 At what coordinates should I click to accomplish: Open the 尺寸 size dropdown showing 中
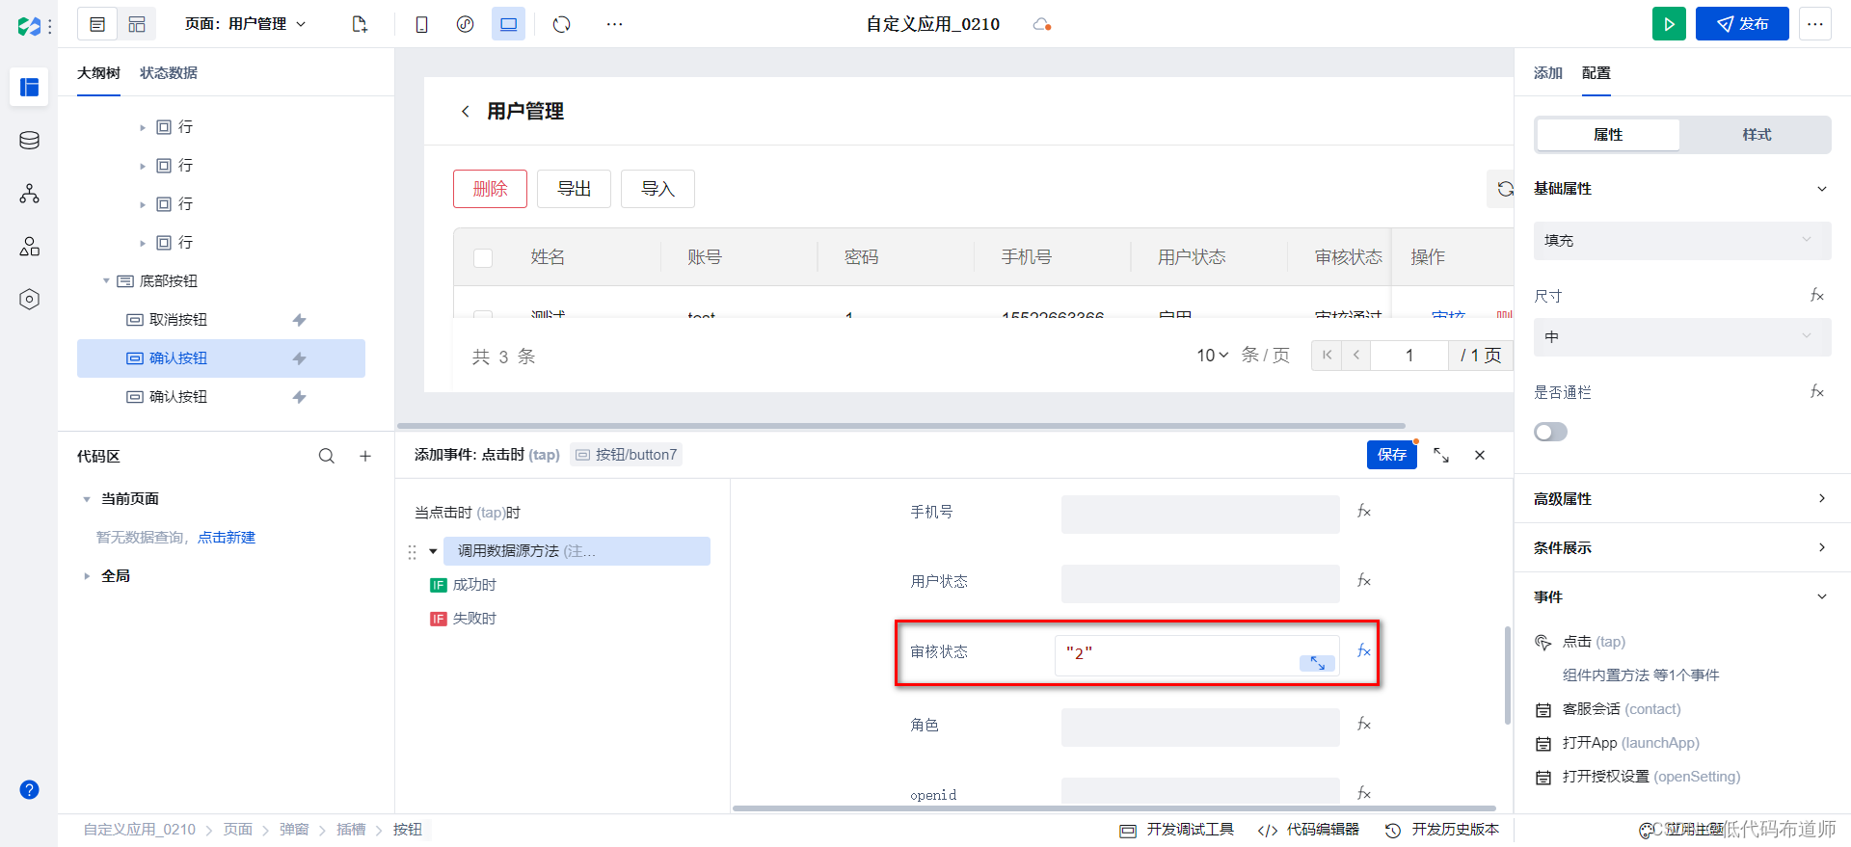click(x=1682, y=337)
